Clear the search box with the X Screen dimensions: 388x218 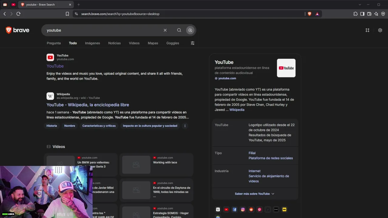coord(165,30)
